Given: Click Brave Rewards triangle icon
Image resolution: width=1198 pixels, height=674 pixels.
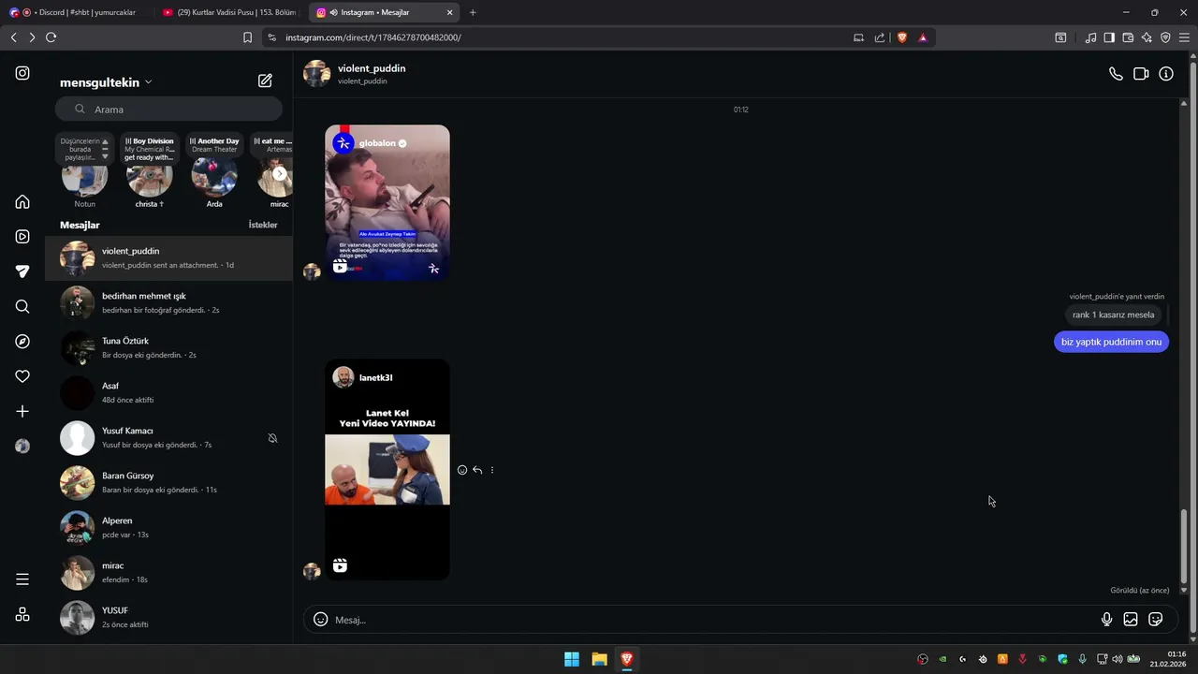Looking at the screenshot, I should pos(923,37).
